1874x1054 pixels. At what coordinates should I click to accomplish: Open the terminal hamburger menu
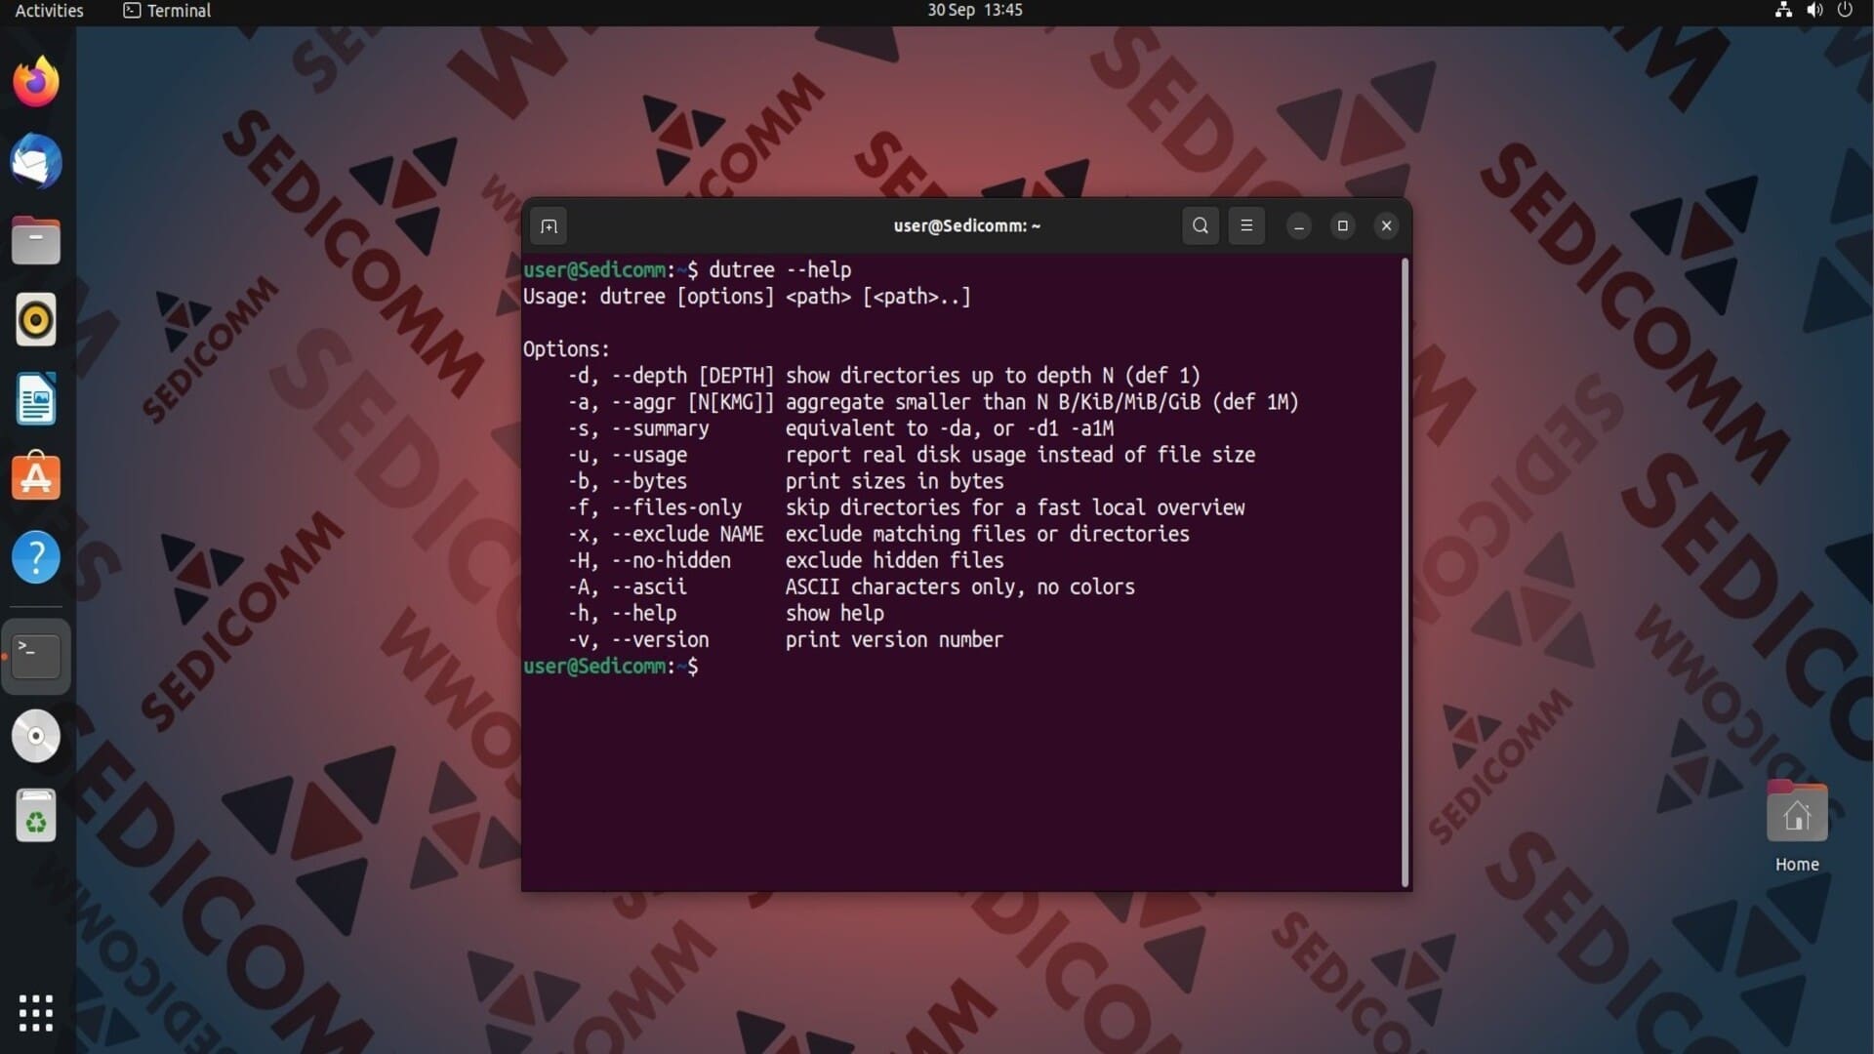[1246, 225]
